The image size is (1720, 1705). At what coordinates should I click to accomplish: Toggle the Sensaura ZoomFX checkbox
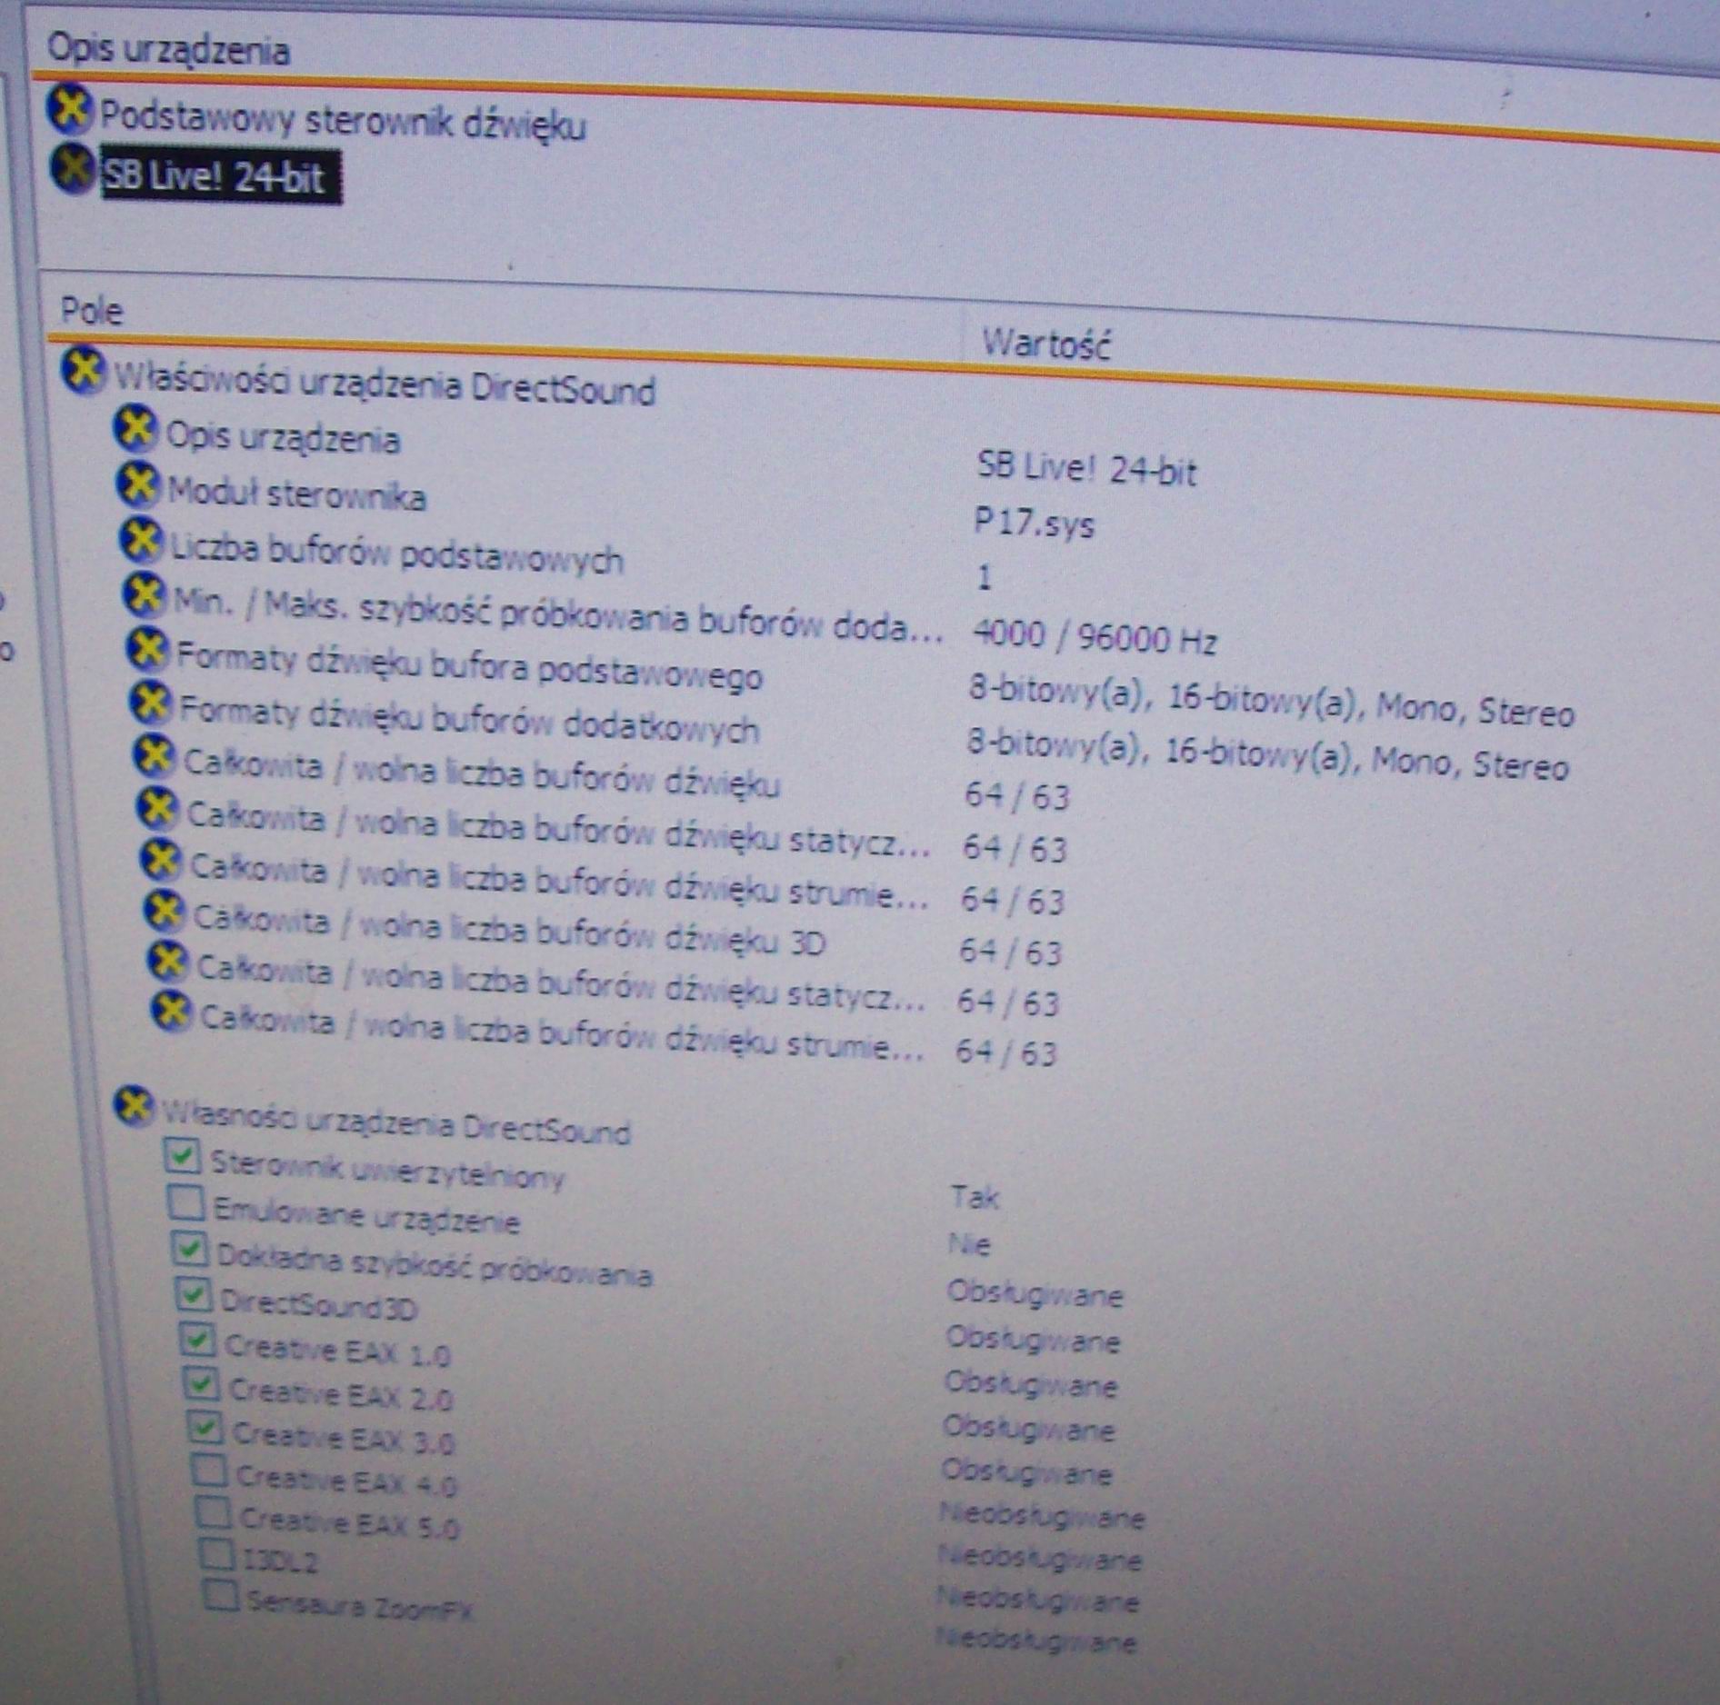[221, 1595]
